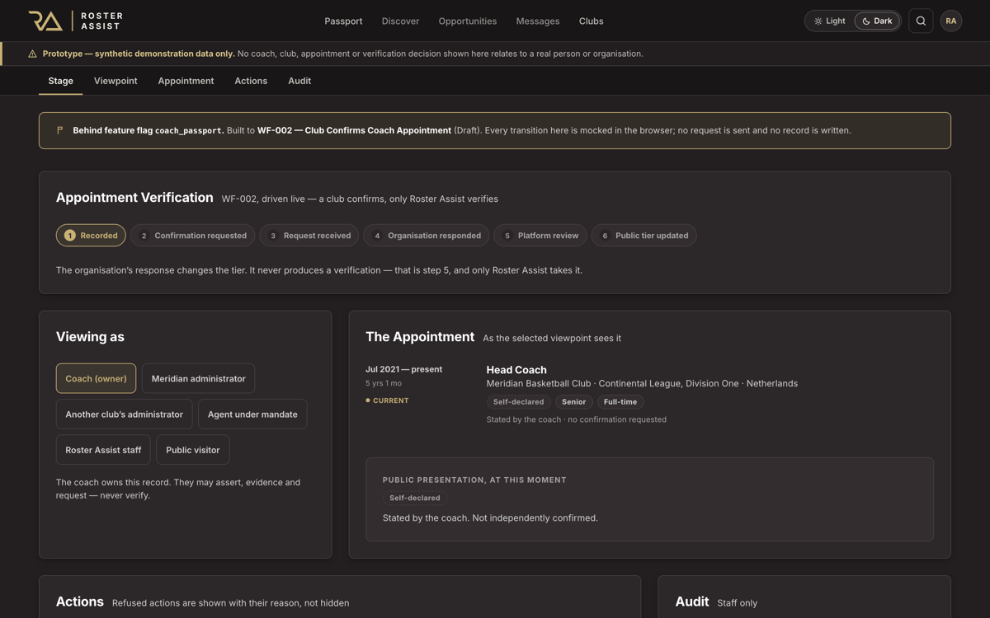Switch to Light theme
The image size is (990, 618).
click(x=830, y=21)
